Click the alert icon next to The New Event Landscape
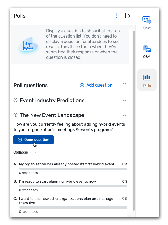The width and height of the screenshot is (168, 225). click(x=15, y=115)
